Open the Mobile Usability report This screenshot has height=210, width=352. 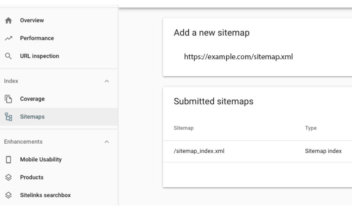tap(59, 159)
